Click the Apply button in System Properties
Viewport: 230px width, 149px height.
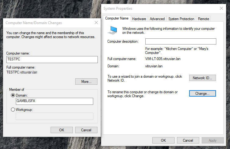point(213,140)
